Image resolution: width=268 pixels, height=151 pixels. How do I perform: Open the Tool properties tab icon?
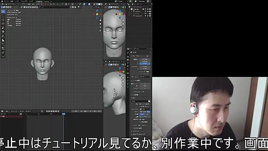128,53
